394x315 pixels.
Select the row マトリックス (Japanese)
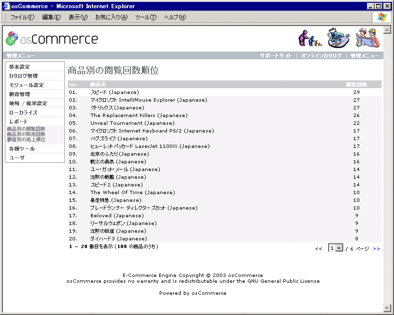click(x=225, y=108)
